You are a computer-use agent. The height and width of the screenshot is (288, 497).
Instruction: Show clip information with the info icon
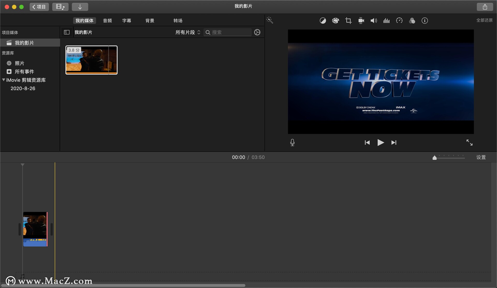click(425, 21)
